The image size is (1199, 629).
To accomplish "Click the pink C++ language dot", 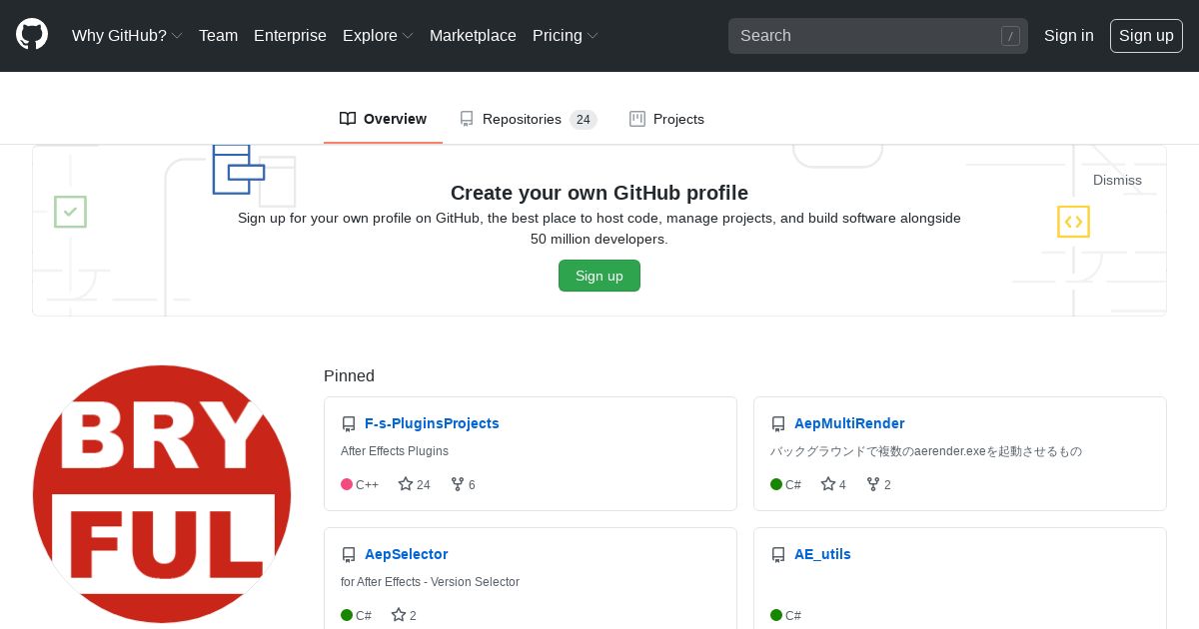I will pos(347,484).
